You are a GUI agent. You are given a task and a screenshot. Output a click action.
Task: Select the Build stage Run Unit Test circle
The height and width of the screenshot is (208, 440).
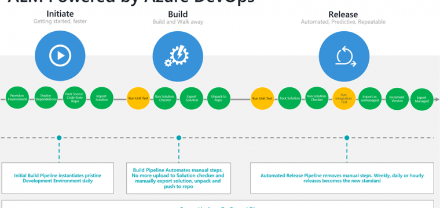(138, 98)
